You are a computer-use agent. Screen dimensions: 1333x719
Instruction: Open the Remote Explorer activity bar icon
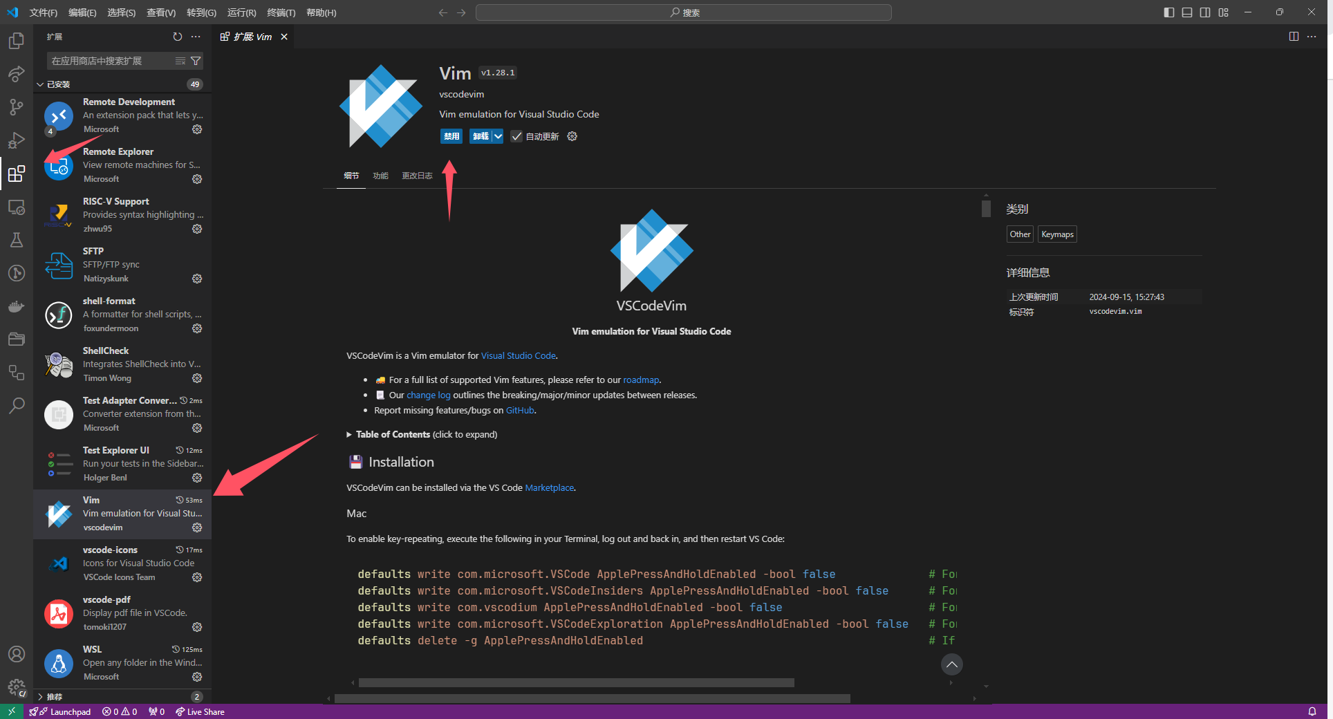tap(17, 207)
